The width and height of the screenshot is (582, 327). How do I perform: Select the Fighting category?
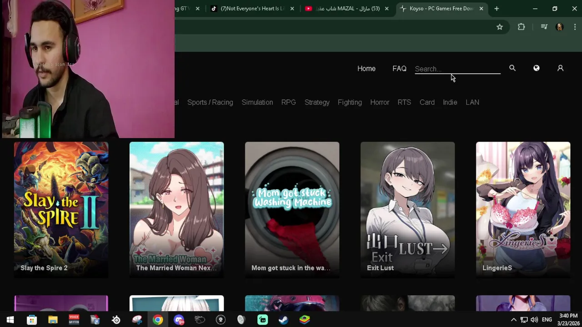point(350,102)
